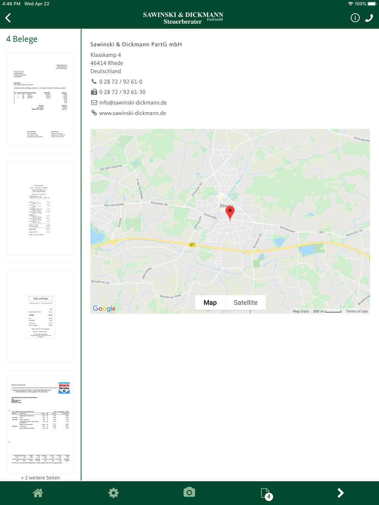This screenshot has width=379, height=505.
Task: Call phone number 0 28 72 / 92 61-0
Action: tap(121, 82)
